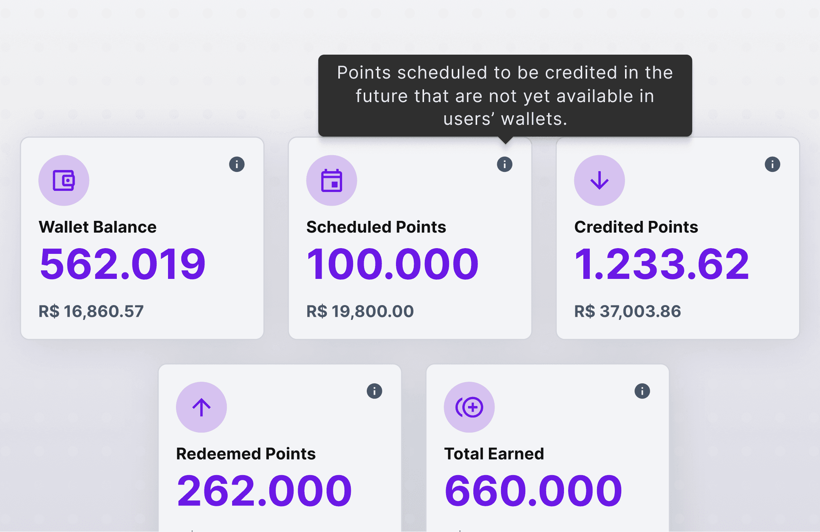The height and width of the screenshot is (532, 820).
Task: Open the Credited Points info tooltip
Action: [772, 164]
